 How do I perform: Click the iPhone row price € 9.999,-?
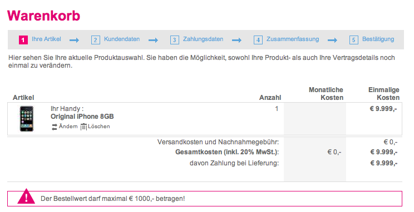point(383,109)
